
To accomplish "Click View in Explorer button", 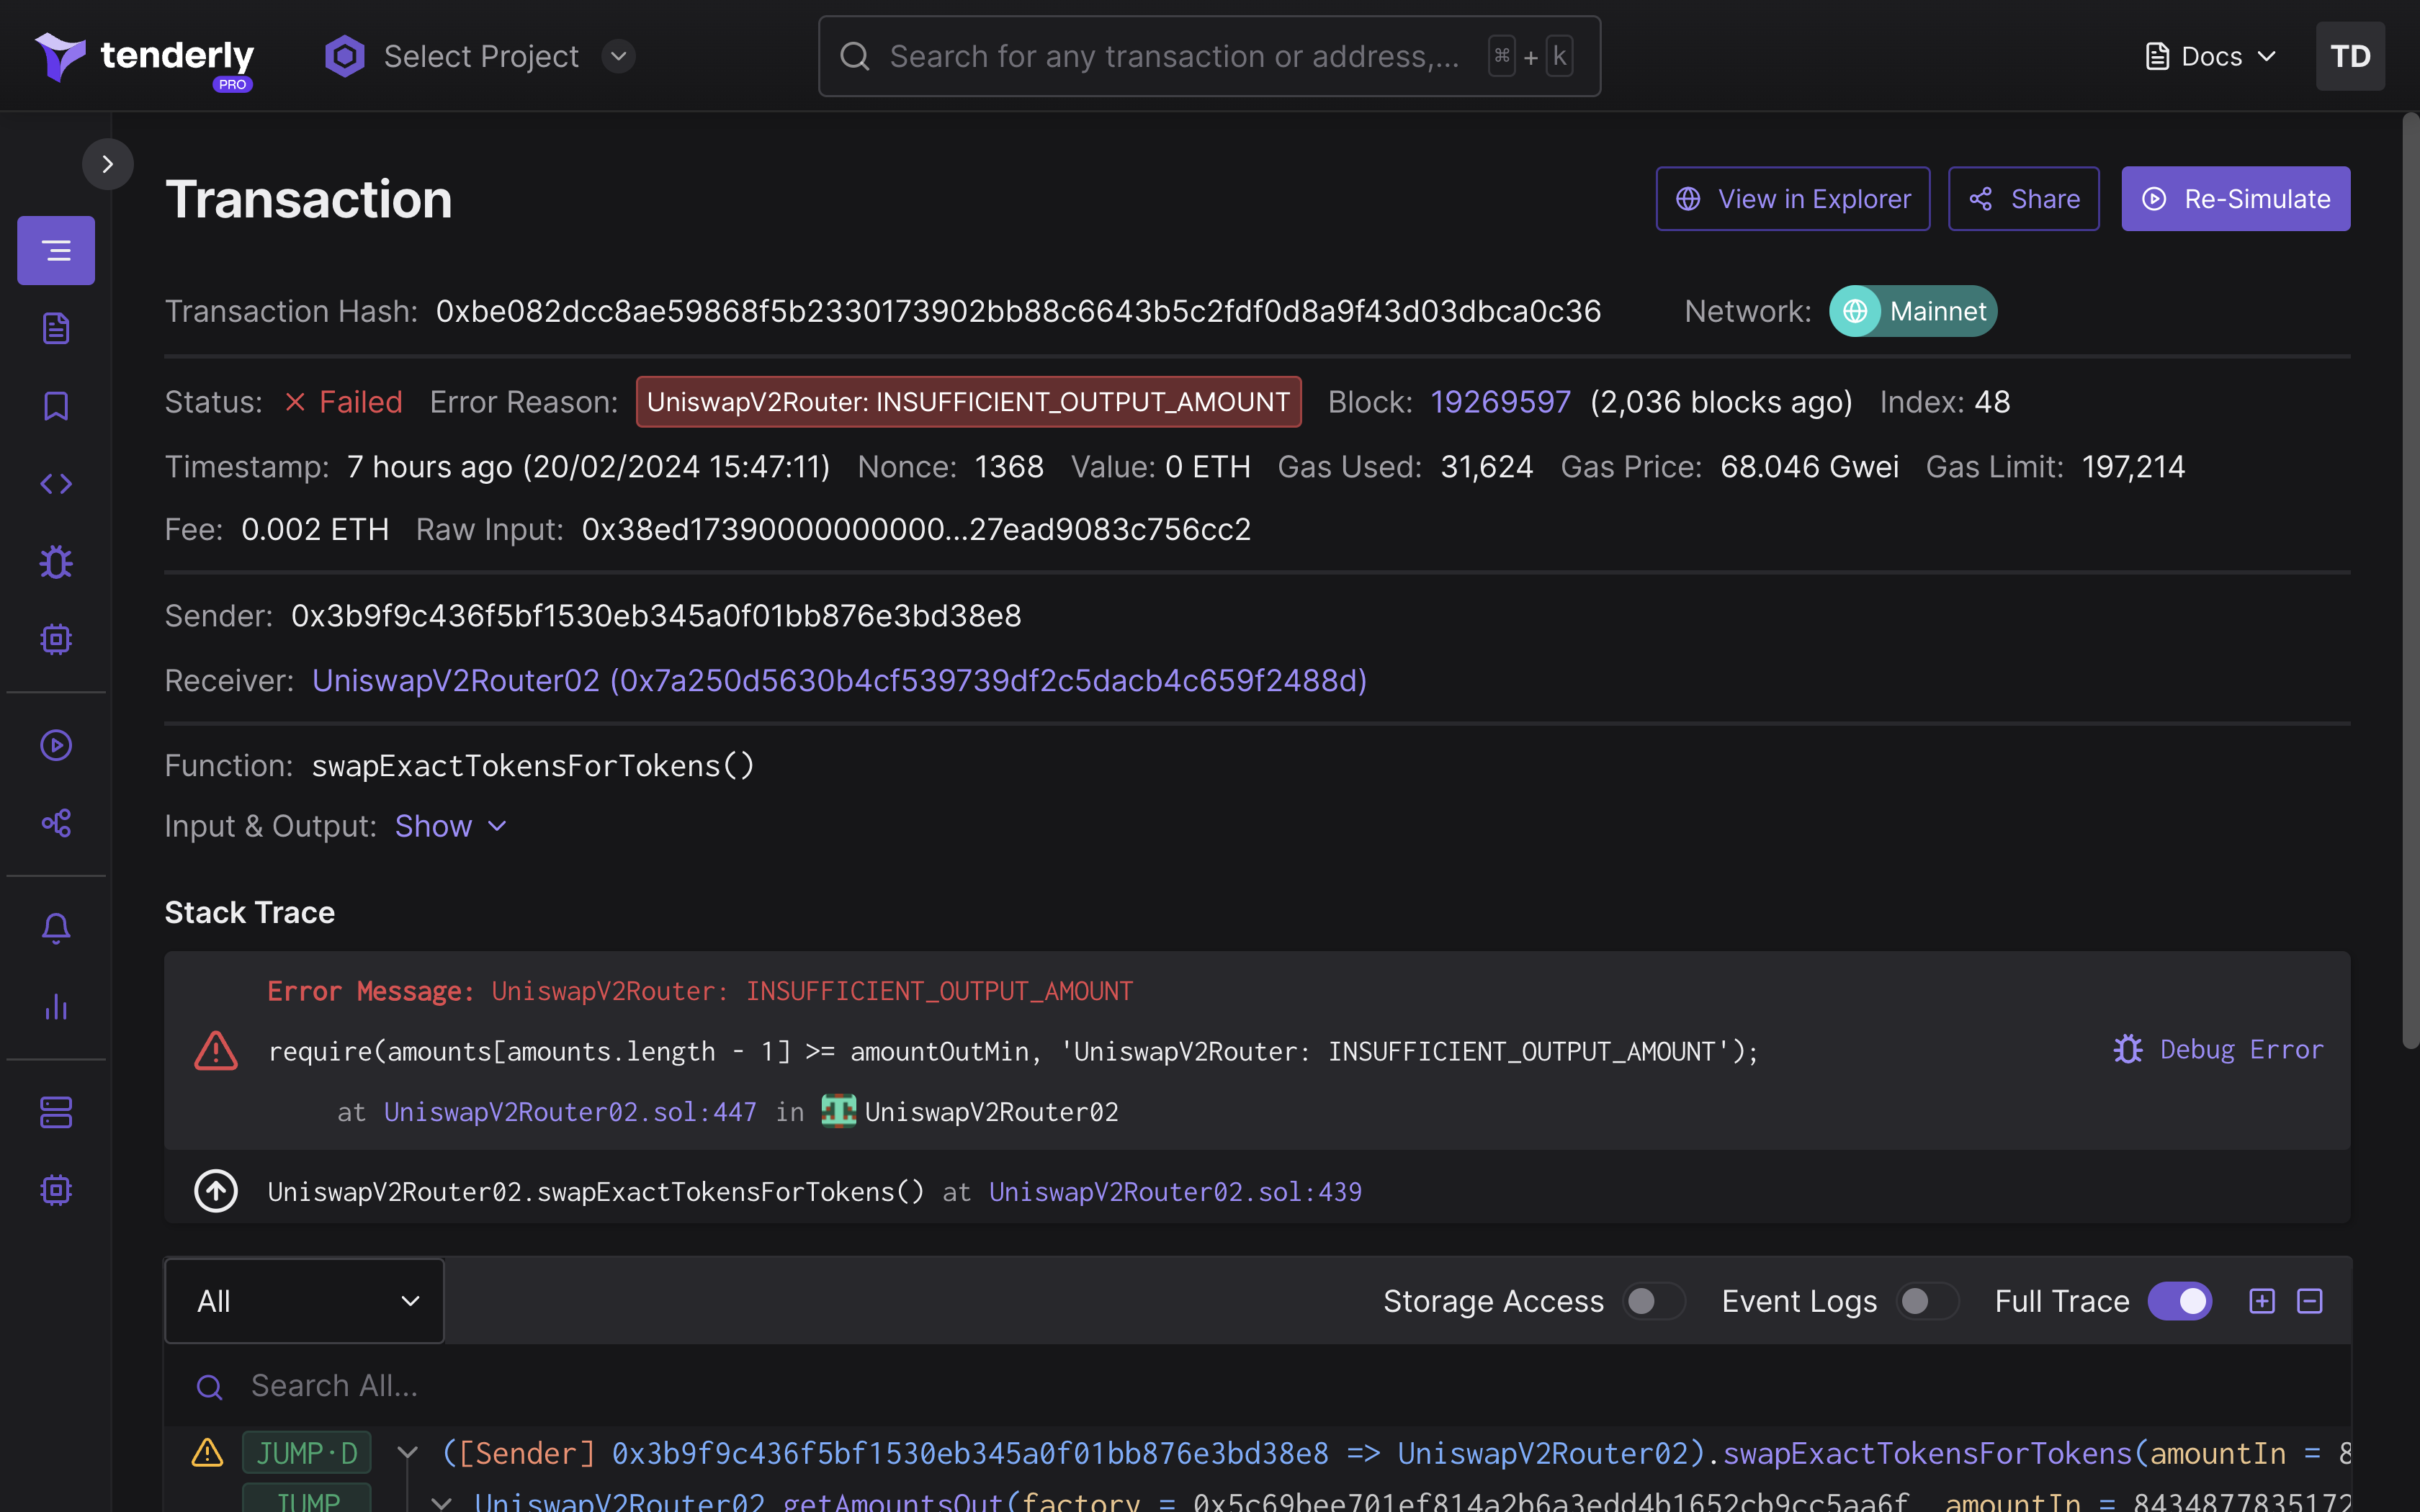I will point(1793,199).
